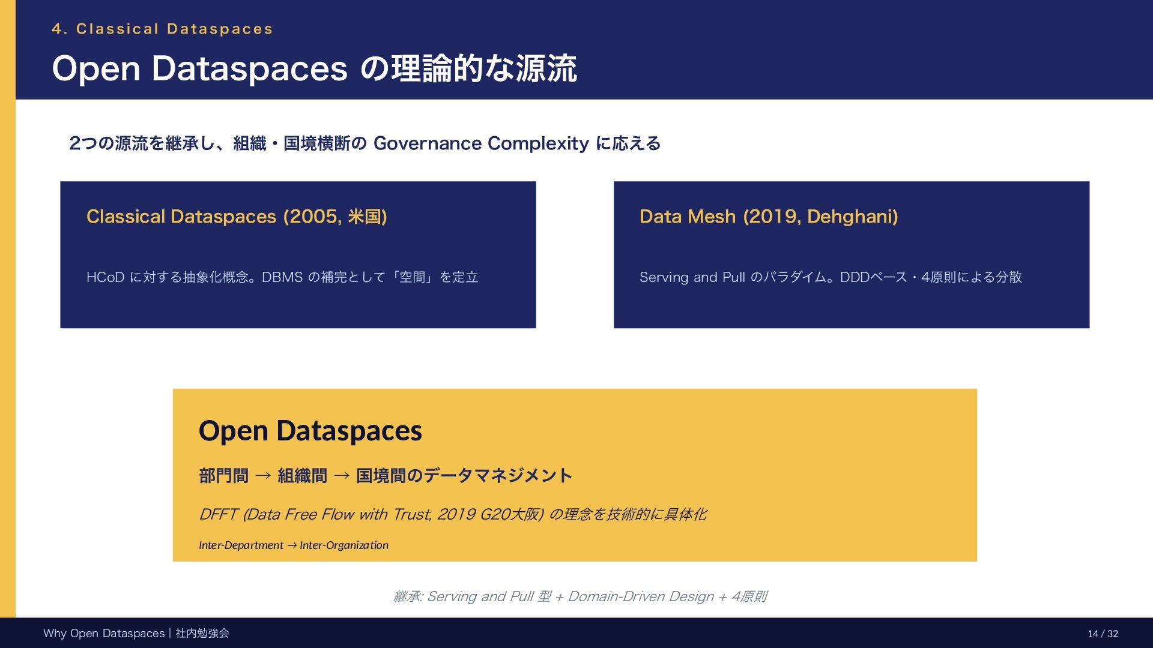1153x648 pixels.
Task: Click the yellow Open Dataspaces heading
Action: (310, 431)
